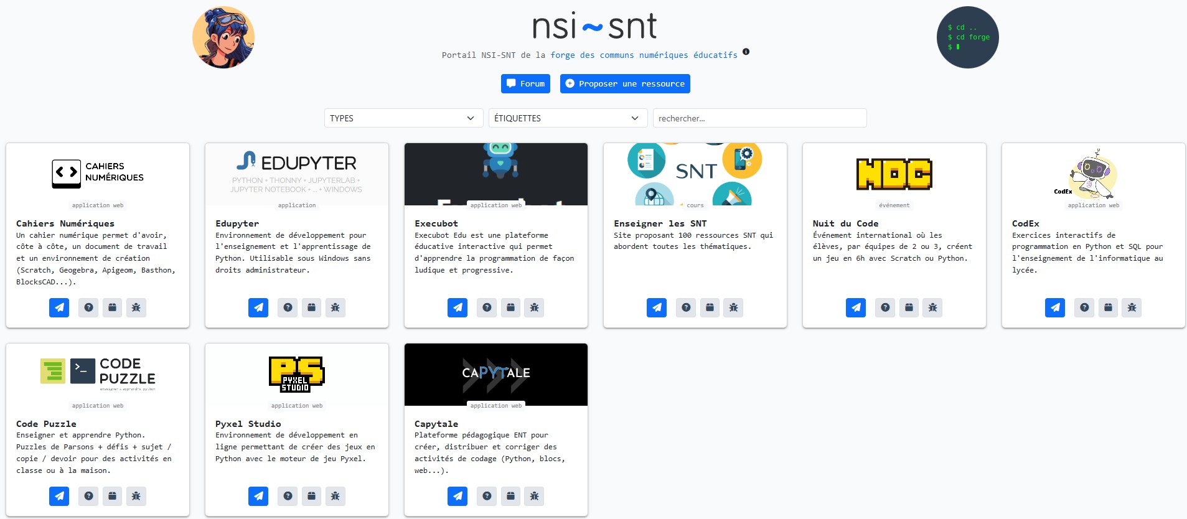Click the question mark icon on Executbot card
Screen dimensions: 1187x519
(x=487, y=307)
